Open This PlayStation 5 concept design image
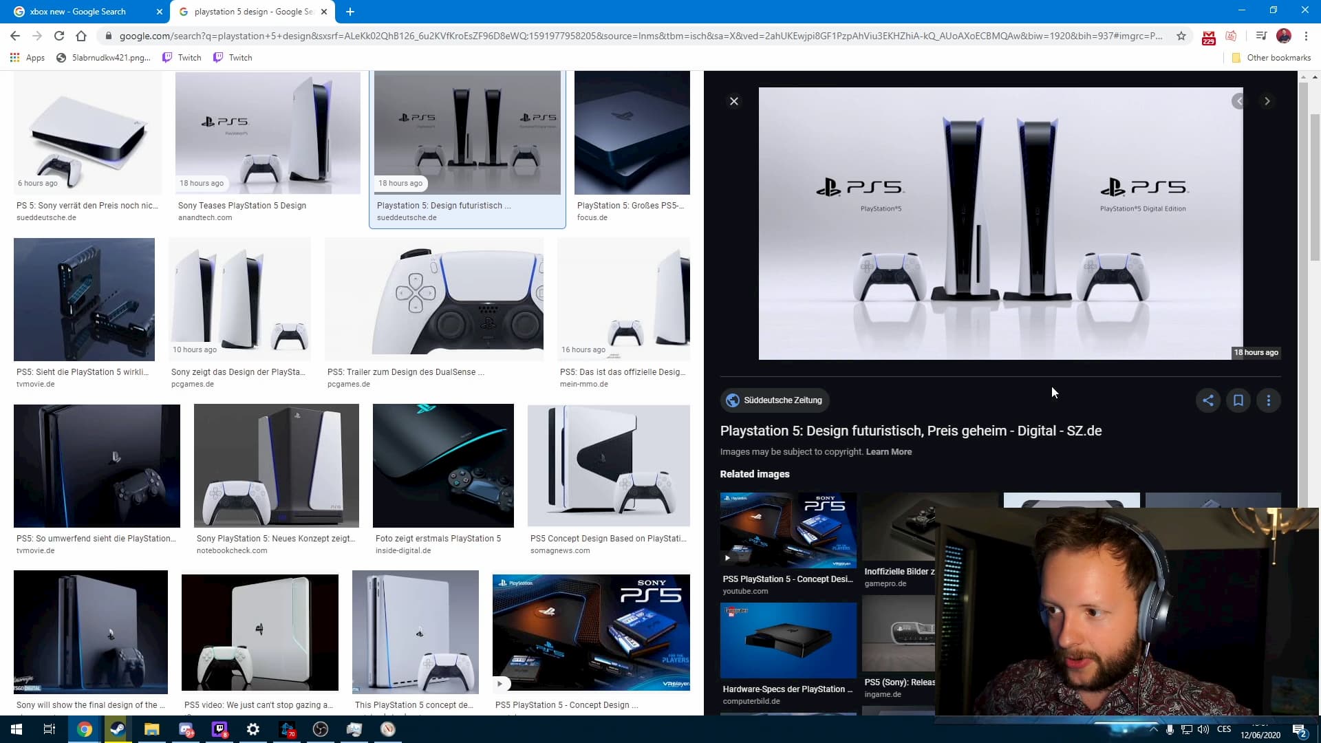Viewport: 1321px width, 743px height. coord(416,632)
